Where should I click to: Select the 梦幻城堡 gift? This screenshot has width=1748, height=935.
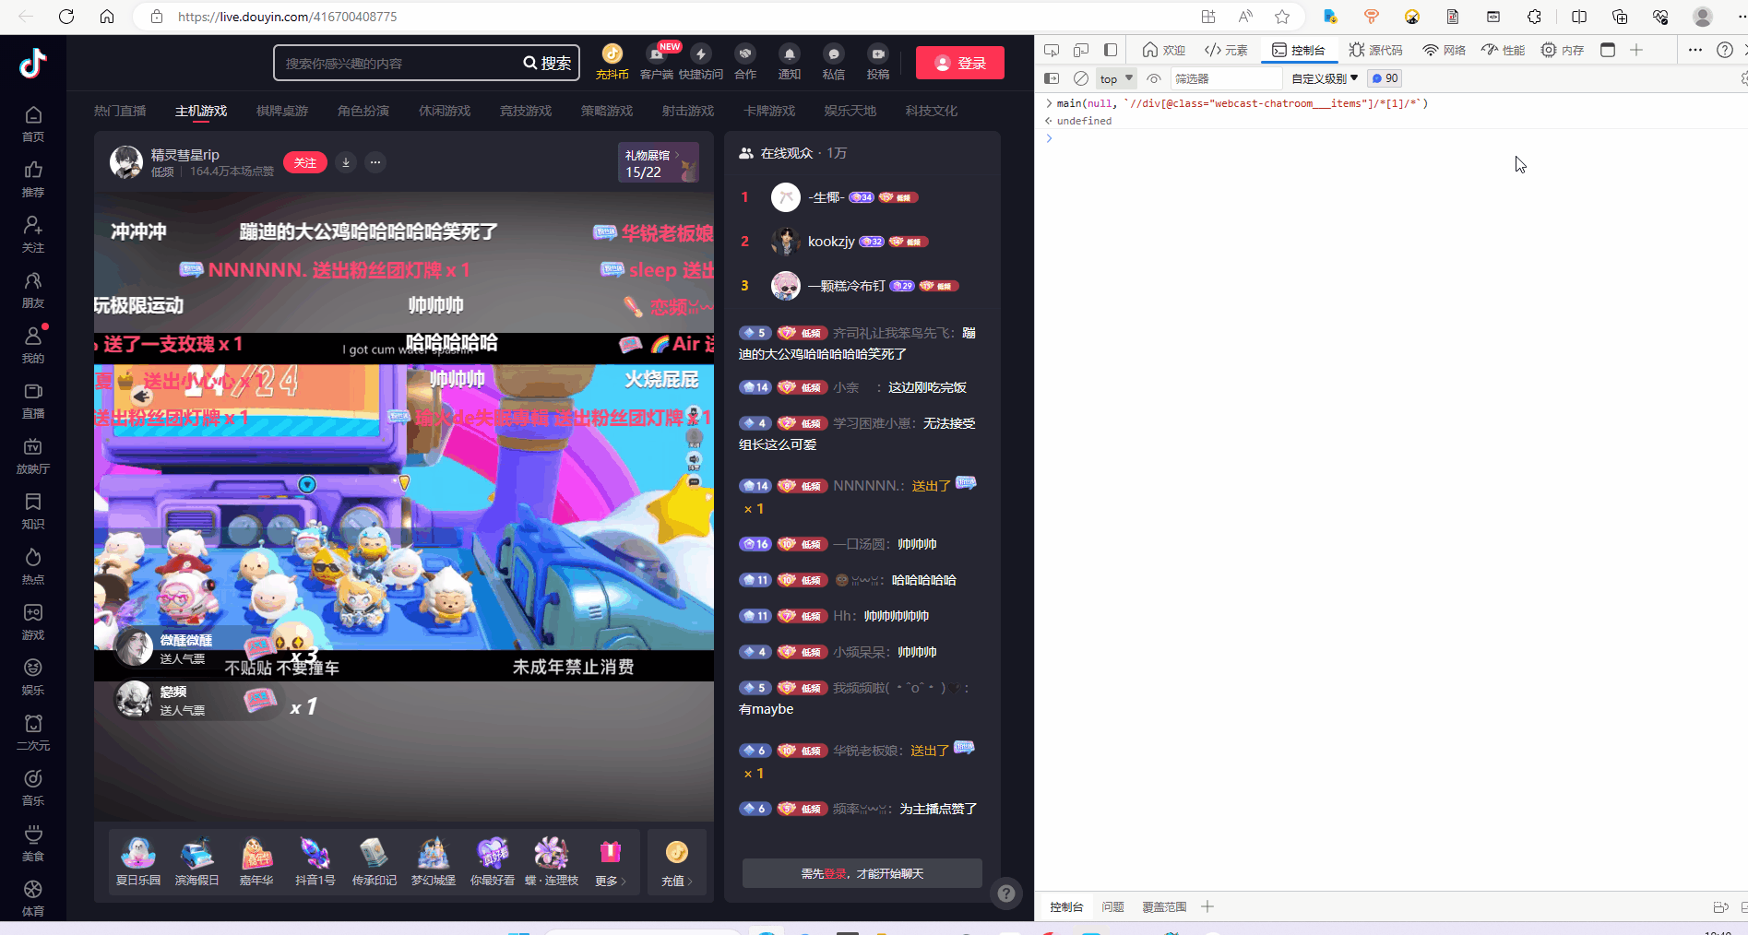[x=434, y=863]
